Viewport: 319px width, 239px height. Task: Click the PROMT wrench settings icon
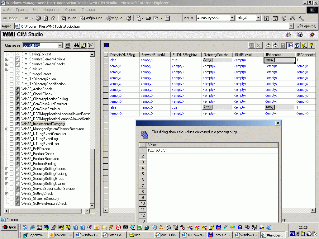[301, 18]
